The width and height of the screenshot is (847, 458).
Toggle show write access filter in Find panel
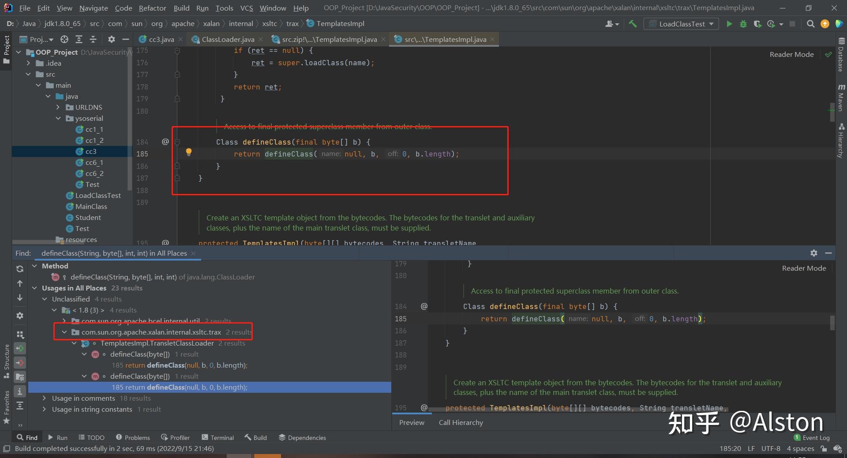point(20,363)
